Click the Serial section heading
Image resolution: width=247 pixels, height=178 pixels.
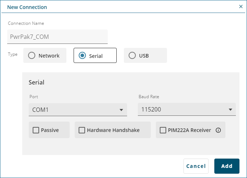click(x=37, y=82)
